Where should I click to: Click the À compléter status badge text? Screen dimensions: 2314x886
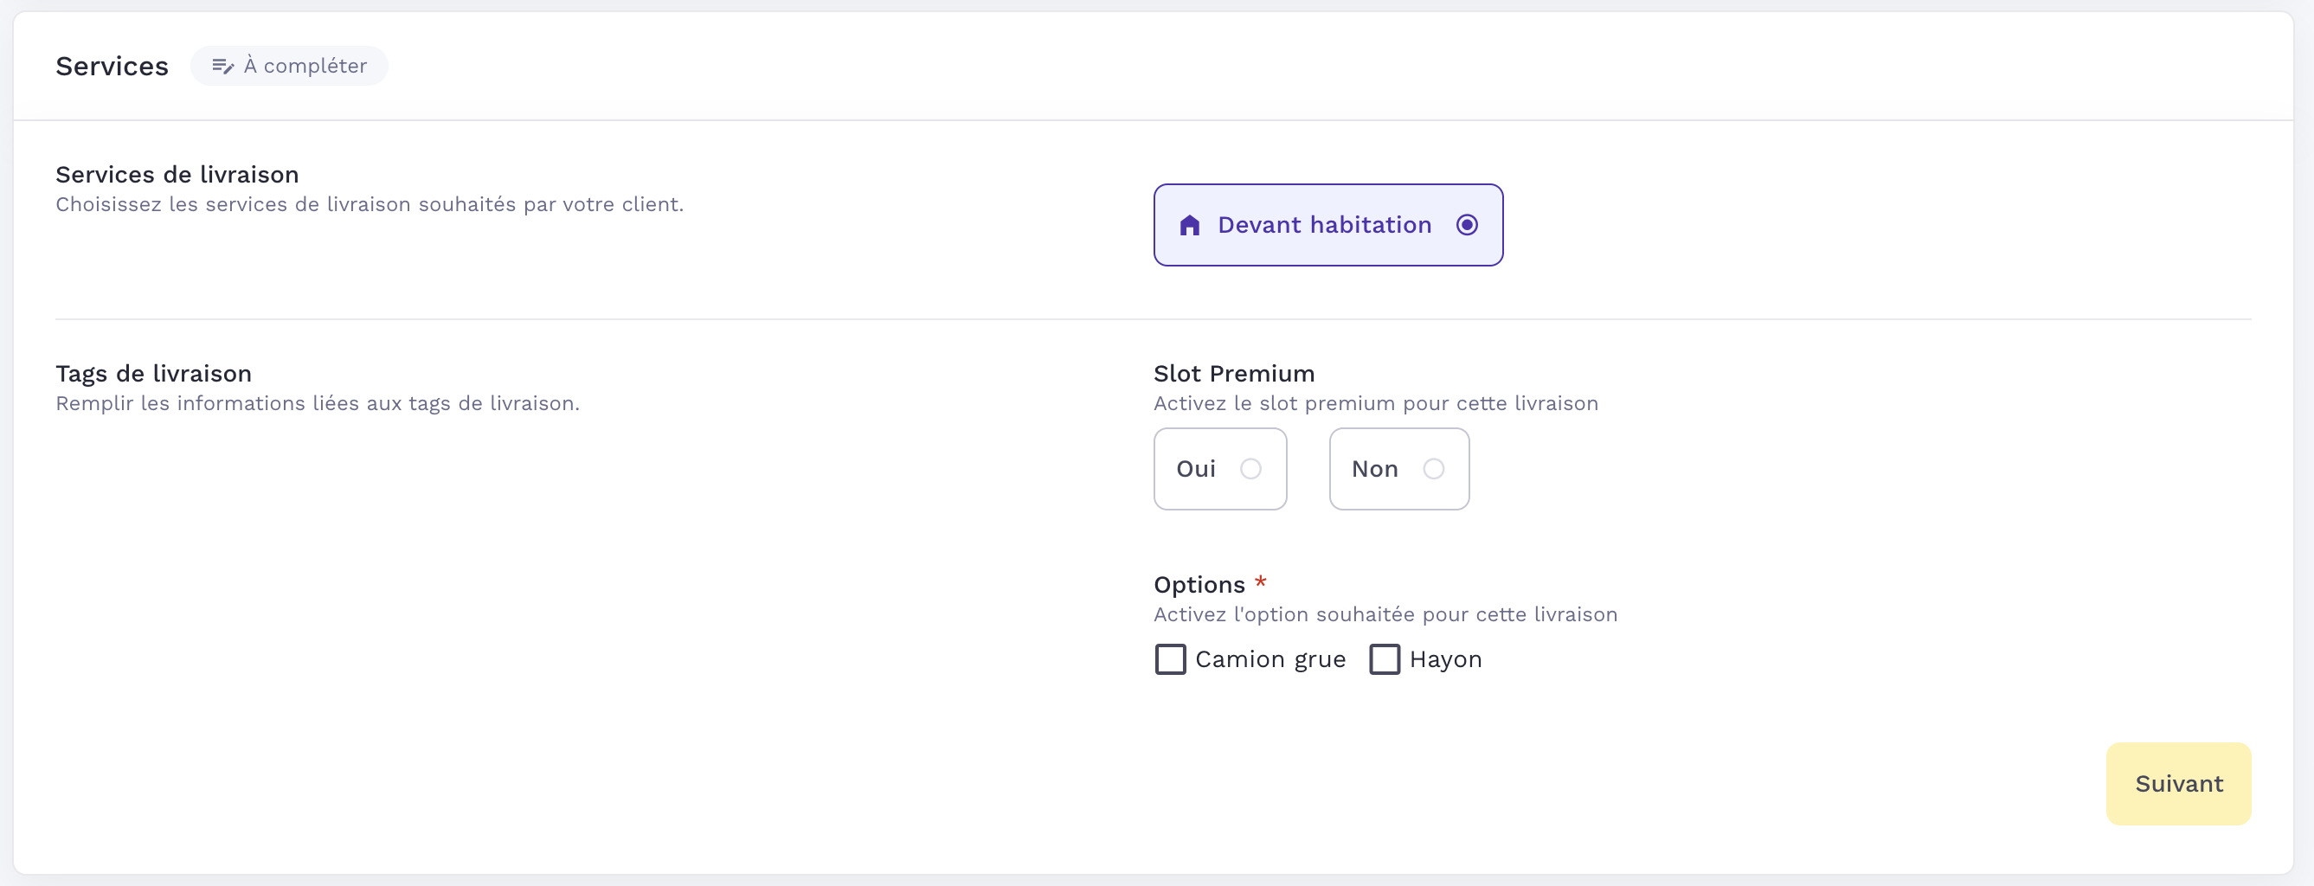tap(305, 66)
